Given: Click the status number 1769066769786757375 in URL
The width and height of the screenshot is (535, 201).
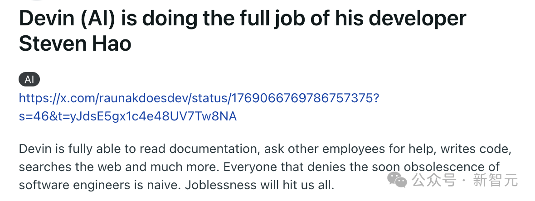Looking at the screenshot, I should point(302,98).
